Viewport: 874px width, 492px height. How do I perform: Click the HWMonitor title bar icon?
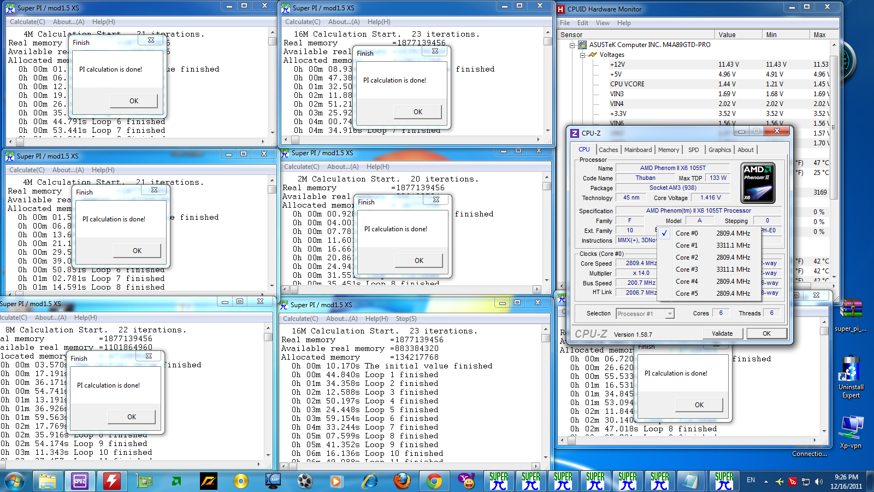[x=560, y=9]
